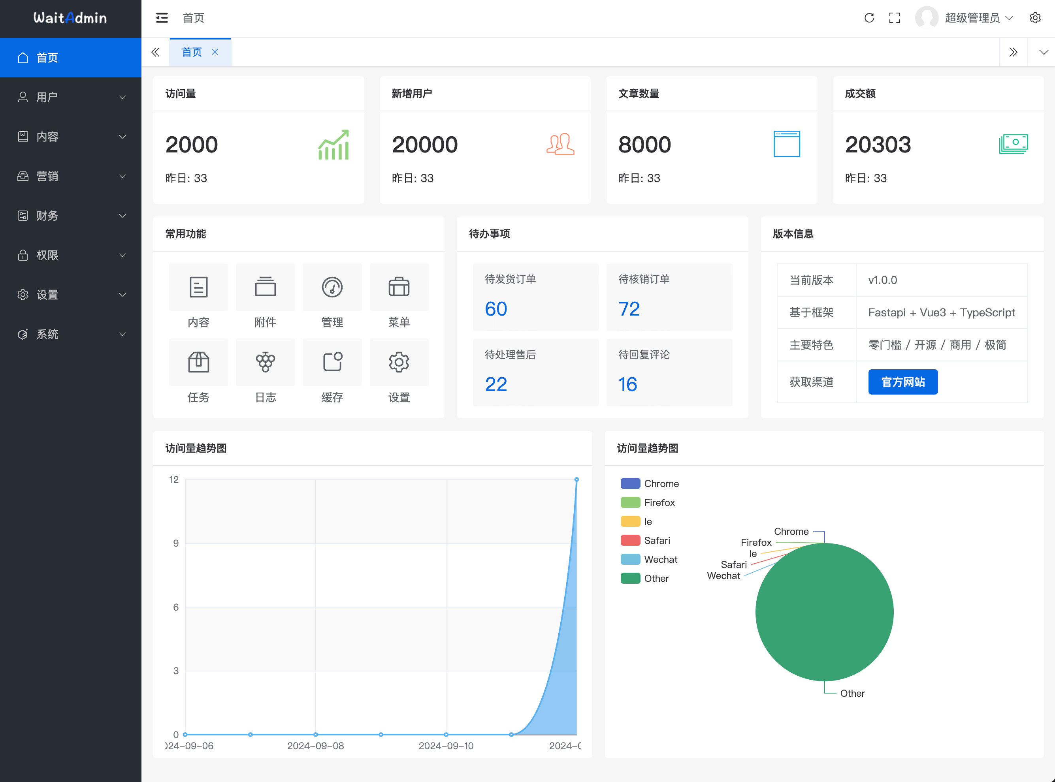Screen dimensions: 1055x782
Task: Click the 官方网站 button
Action: coord(902,382)
